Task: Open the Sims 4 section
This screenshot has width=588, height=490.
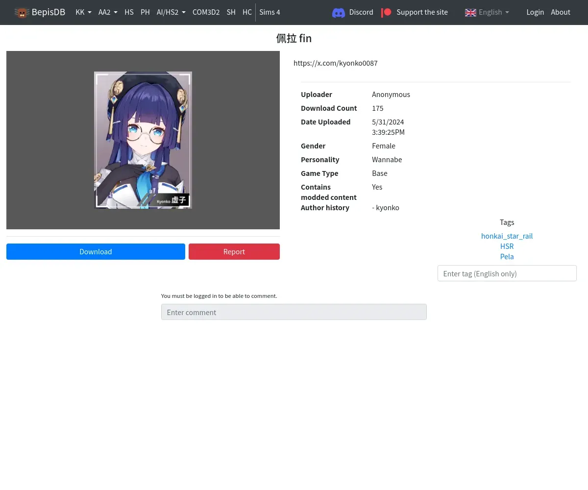Action: (x=269, y=12)
